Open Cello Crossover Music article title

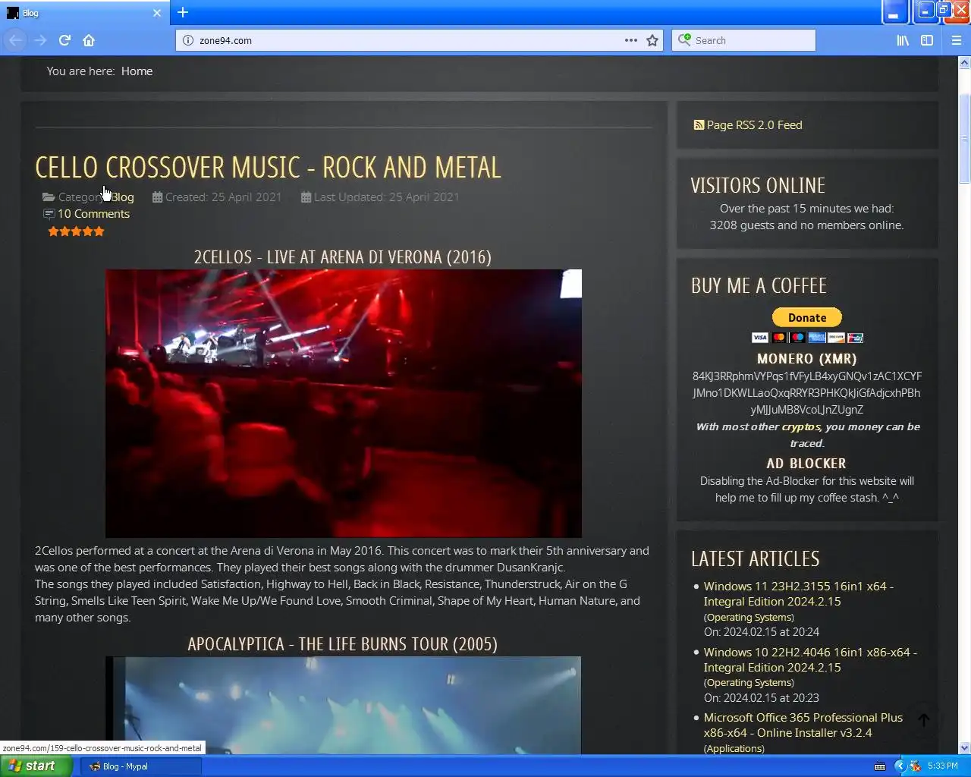(x=268, y=167)
